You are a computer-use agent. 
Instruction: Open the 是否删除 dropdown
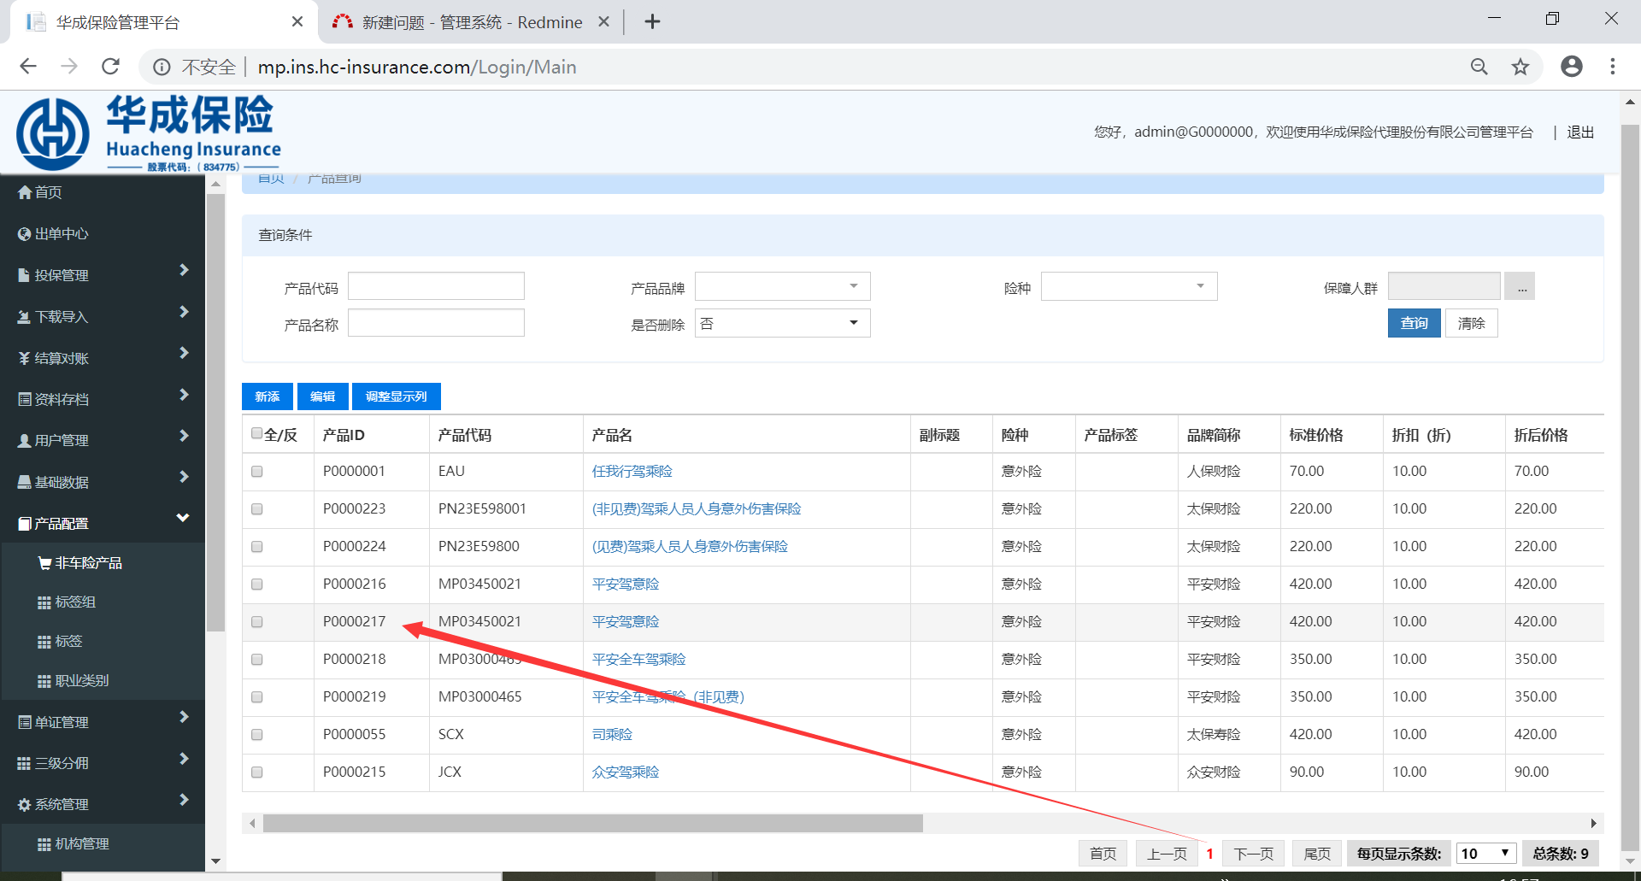click(x=782, y=323)
